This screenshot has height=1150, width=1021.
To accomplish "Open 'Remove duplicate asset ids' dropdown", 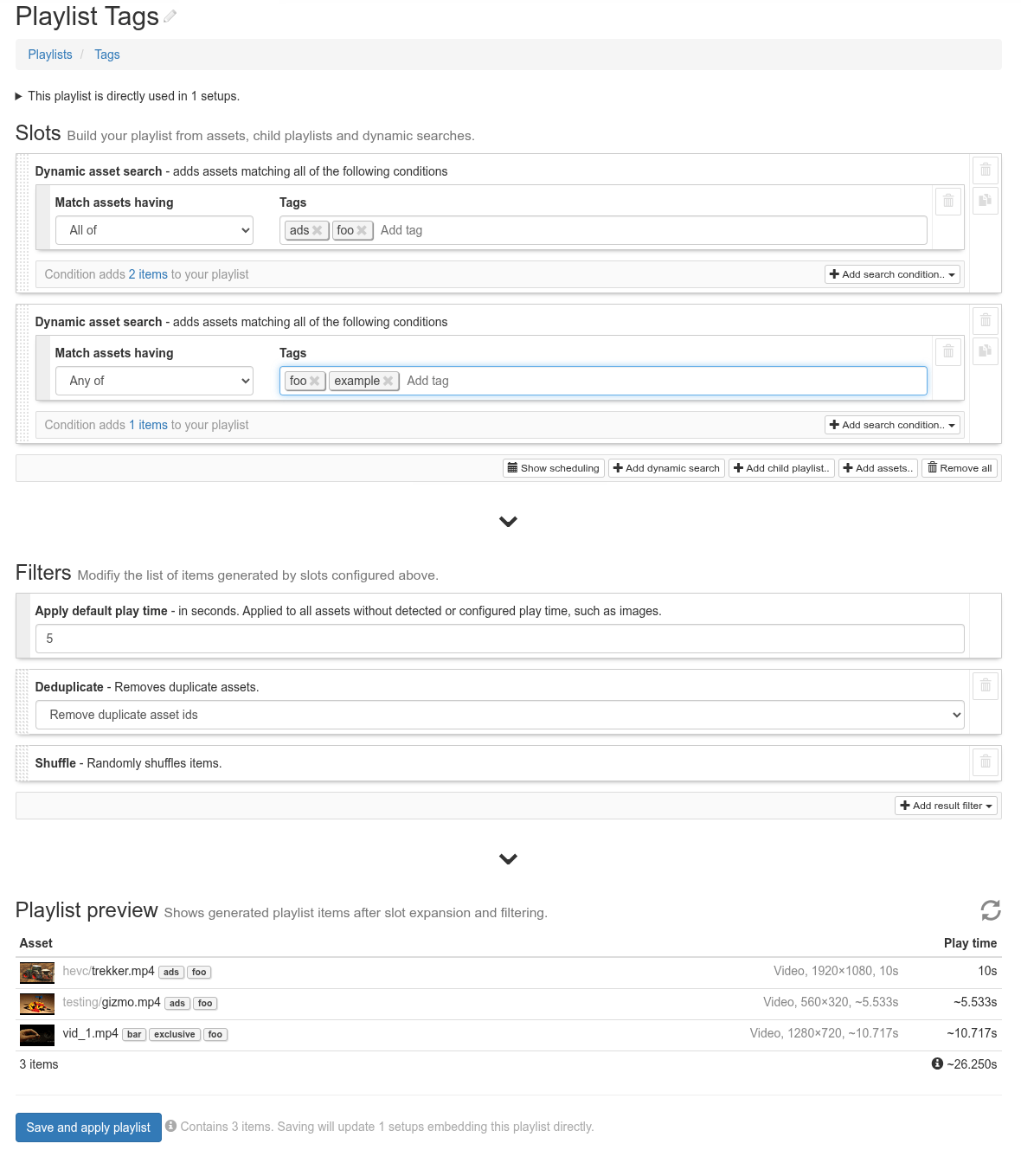I will click(499, 715).
